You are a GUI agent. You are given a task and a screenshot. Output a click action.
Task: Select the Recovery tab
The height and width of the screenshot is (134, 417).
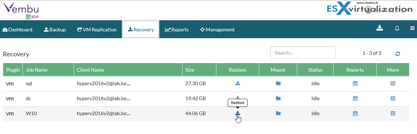tap(141, 30)
